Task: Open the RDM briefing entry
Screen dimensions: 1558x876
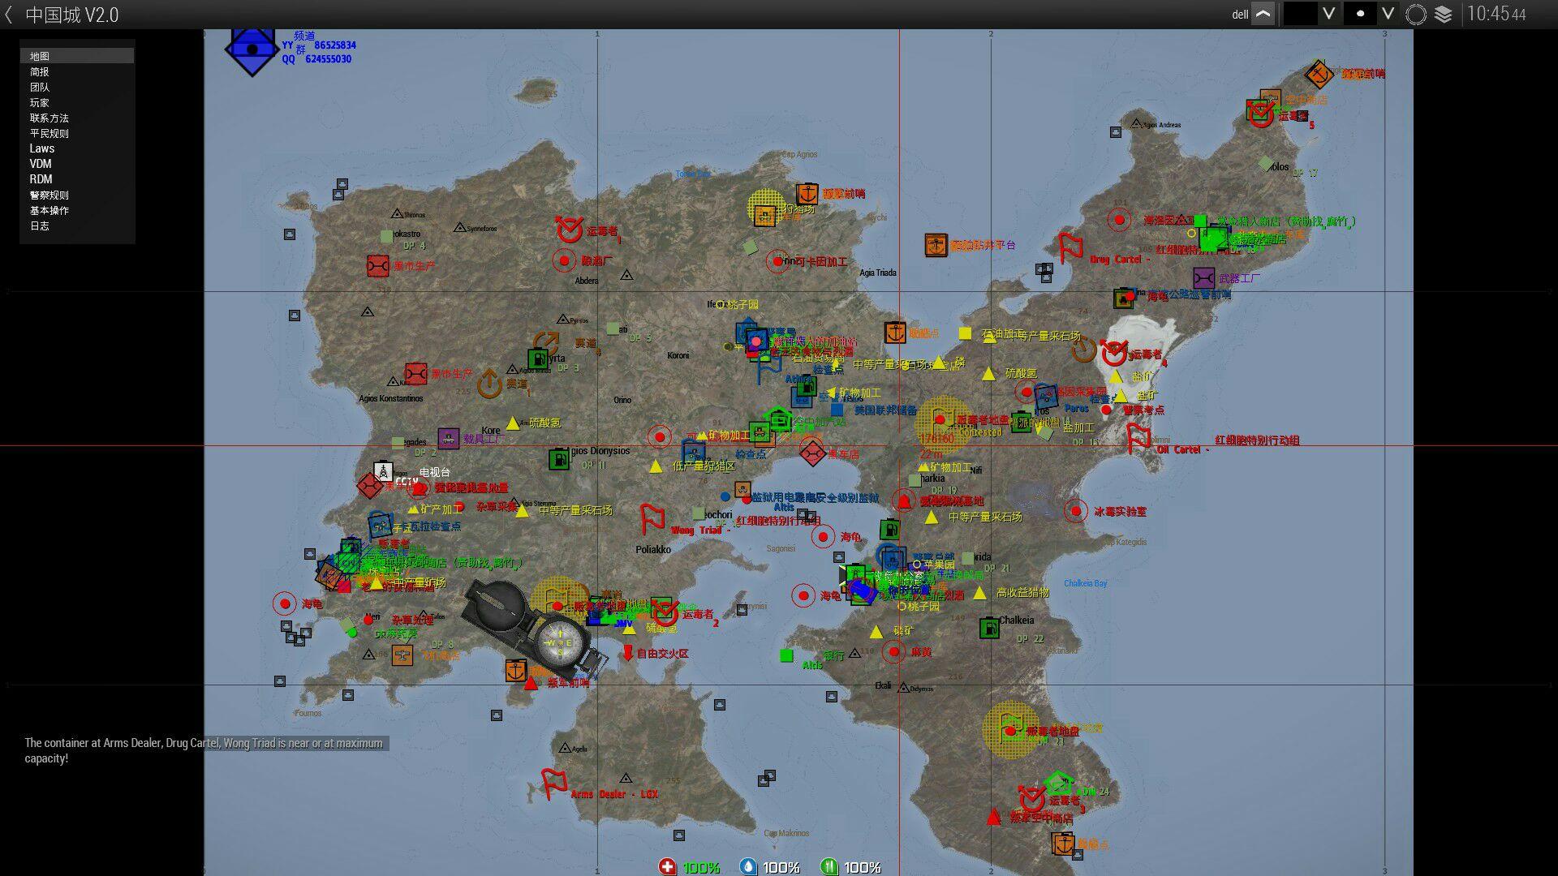Action: tap(41, 179)
